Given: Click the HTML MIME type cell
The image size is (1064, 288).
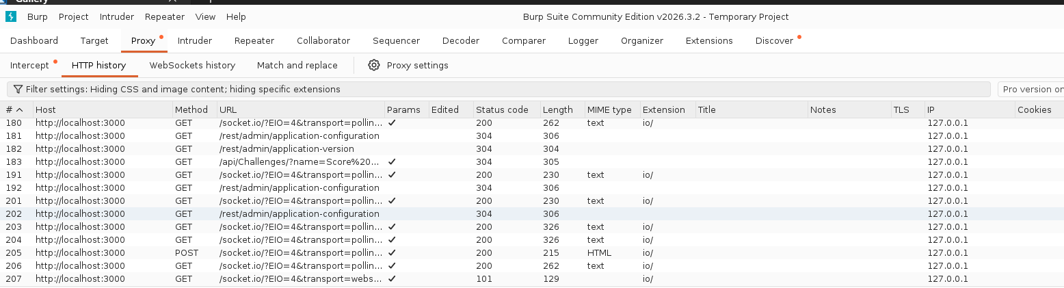Looking at the screenshot, I should tap(599, 253).
